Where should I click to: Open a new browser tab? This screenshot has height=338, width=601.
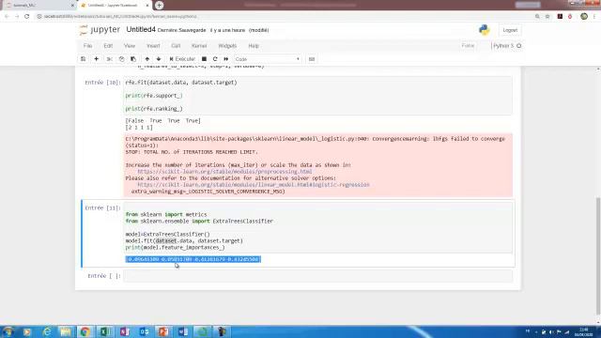159,5
